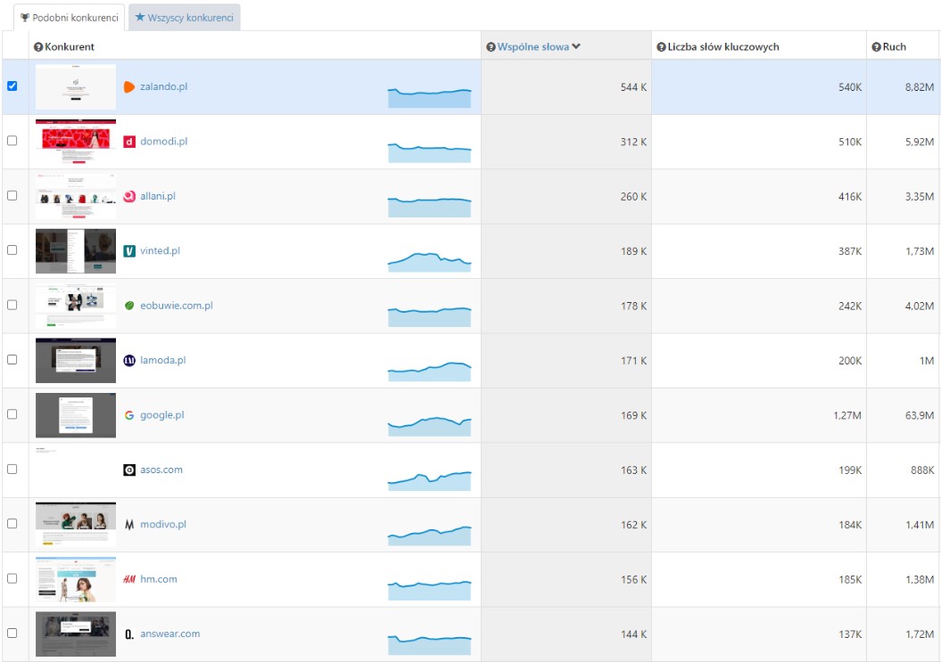Open the Wszyscy konkurenci tab
This screenshot has height=662, width=941.
(x=184, y=17)
